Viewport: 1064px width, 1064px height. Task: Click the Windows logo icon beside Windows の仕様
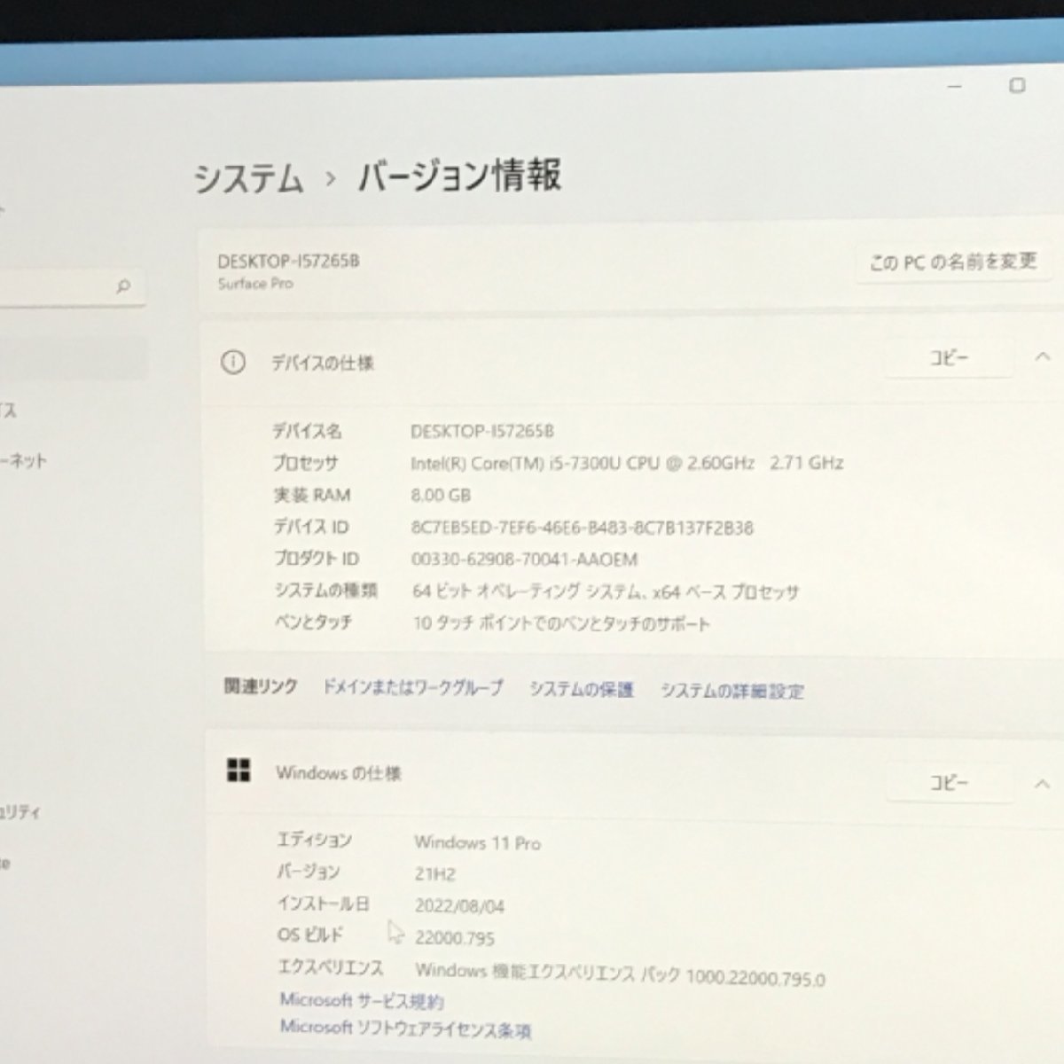(239, 770)
